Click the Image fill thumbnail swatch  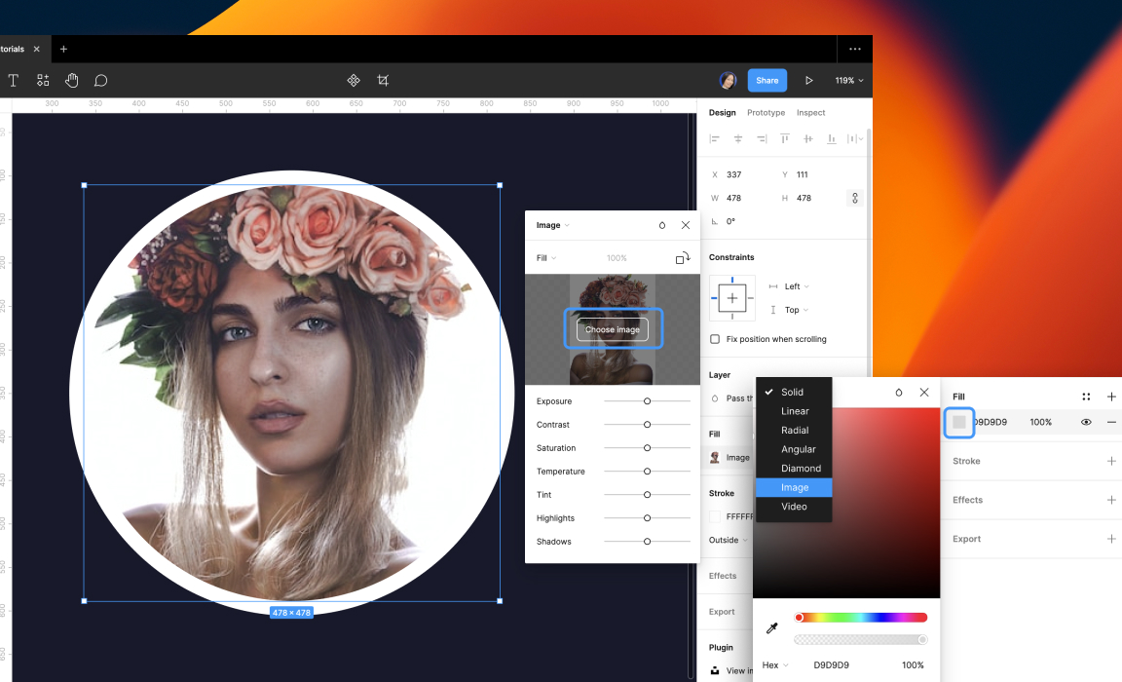click(714, 458)
